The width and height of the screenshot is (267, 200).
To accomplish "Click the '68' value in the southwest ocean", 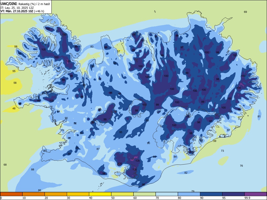I will click(5, 165).
